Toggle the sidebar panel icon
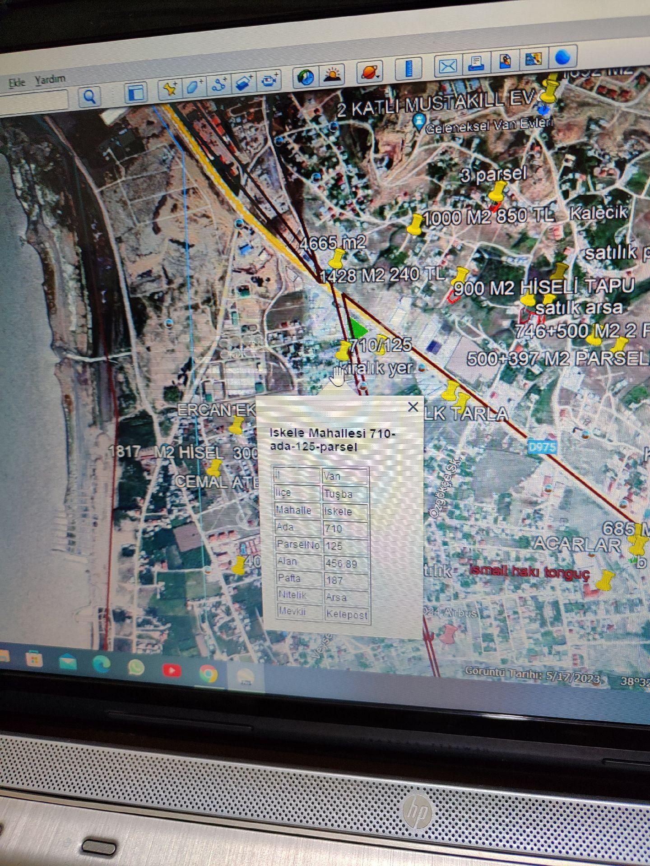The width and height of the screenshot is (650, 866). [x=135, y=92]
